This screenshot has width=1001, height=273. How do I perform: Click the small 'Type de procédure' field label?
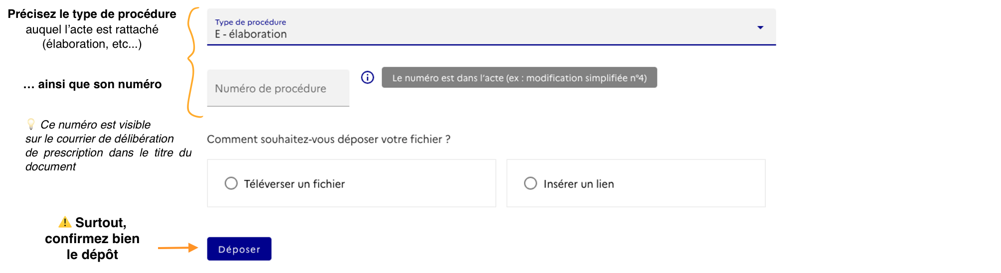pos(250,22)
